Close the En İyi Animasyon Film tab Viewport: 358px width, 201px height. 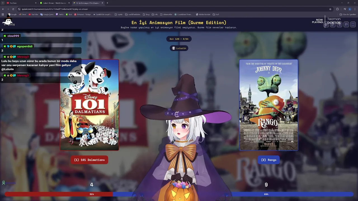point(102,3)
